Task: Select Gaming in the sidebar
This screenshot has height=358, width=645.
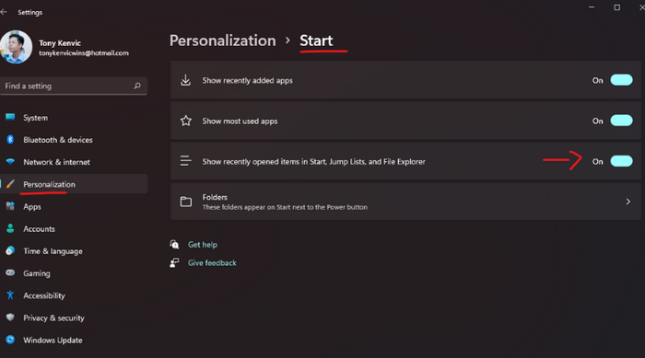Action: [x=37, y=273]
